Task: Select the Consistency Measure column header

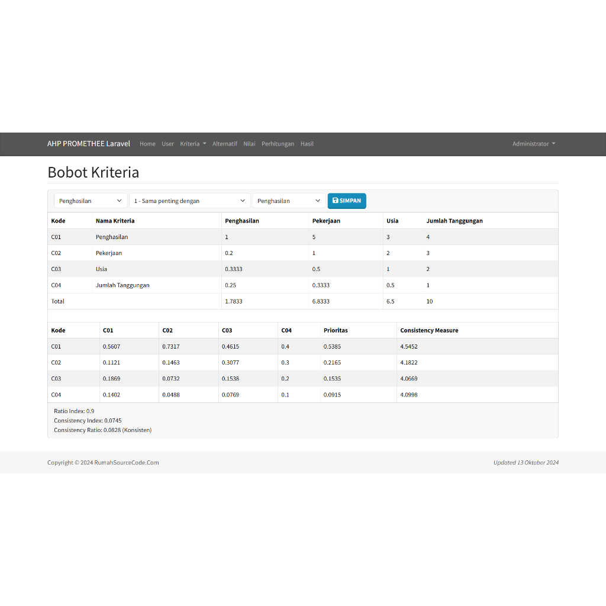Action: pyautogui.click(x=429, y=330)
